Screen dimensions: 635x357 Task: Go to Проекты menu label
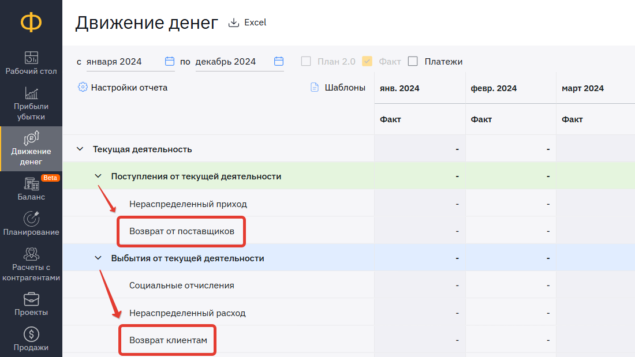tap(31, 313)
